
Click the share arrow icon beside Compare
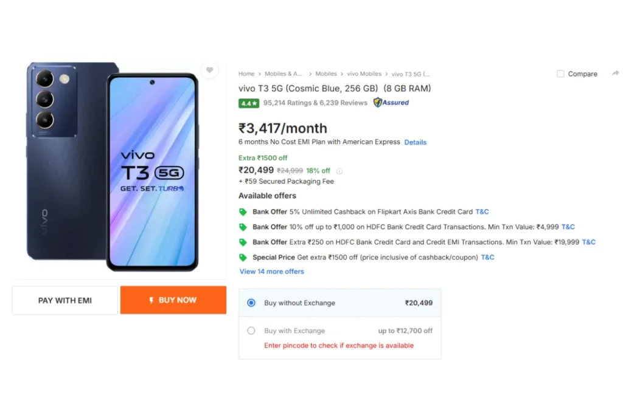pyautogui.click(x=616, y=74)
